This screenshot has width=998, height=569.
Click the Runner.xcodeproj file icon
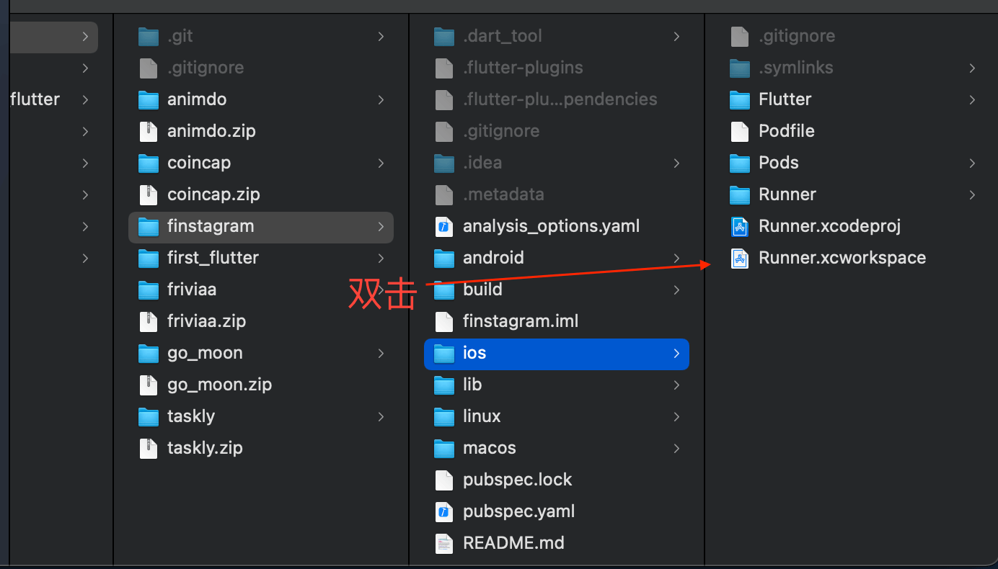coord(740,226)
